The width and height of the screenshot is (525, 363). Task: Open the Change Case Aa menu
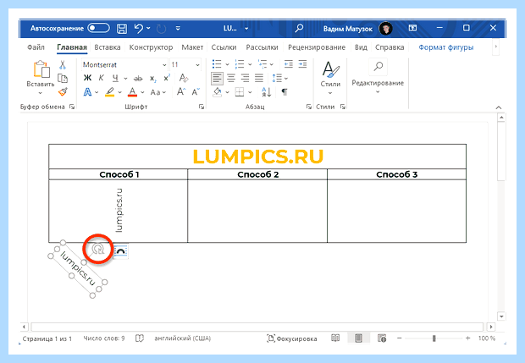pos(158,92)
